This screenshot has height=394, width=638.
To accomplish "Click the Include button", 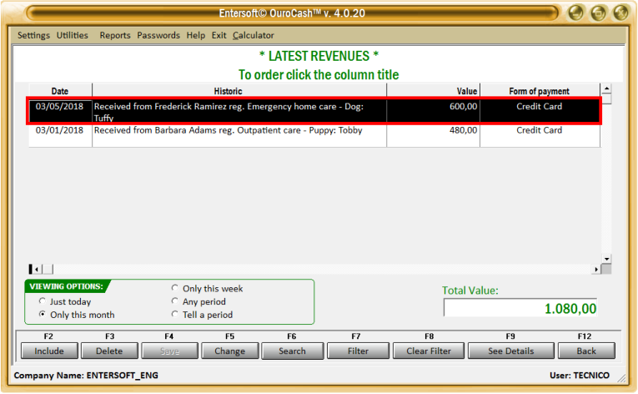I will [x=49, y=351].
